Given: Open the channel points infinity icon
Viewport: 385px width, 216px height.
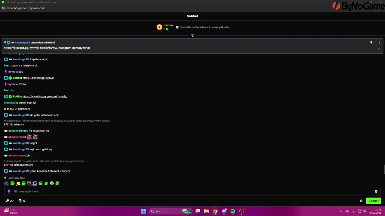Looking at the screenshot, I should [x=10, y=201].
